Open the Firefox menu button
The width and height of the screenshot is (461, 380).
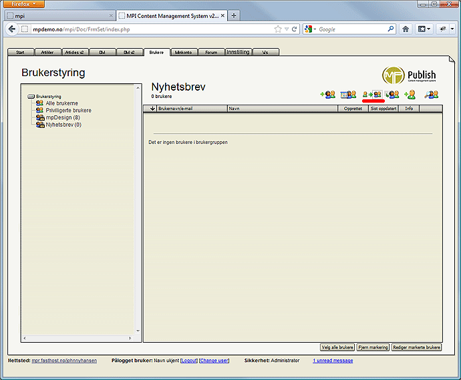click(24, 4)
